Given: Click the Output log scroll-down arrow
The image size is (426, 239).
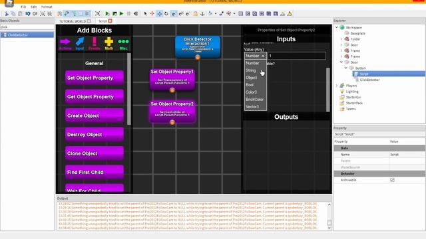Looking at the screenshot, I should tap(329, 228).
